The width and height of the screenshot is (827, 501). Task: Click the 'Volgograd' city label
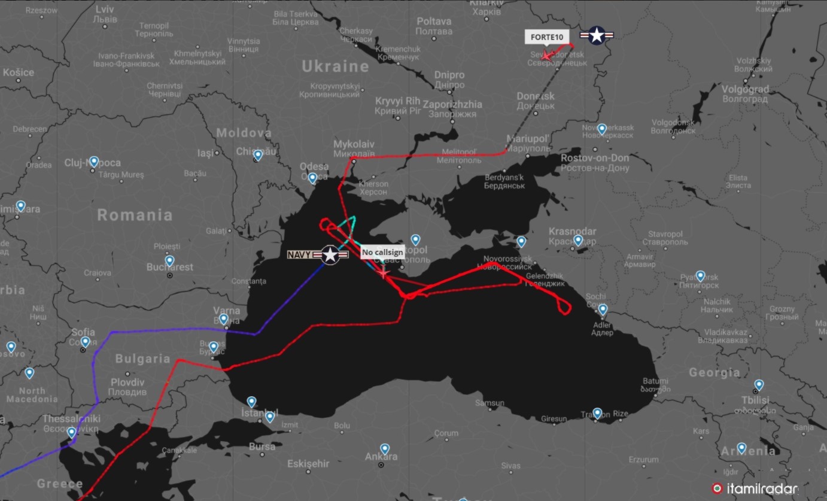click(x=745, y=89)
